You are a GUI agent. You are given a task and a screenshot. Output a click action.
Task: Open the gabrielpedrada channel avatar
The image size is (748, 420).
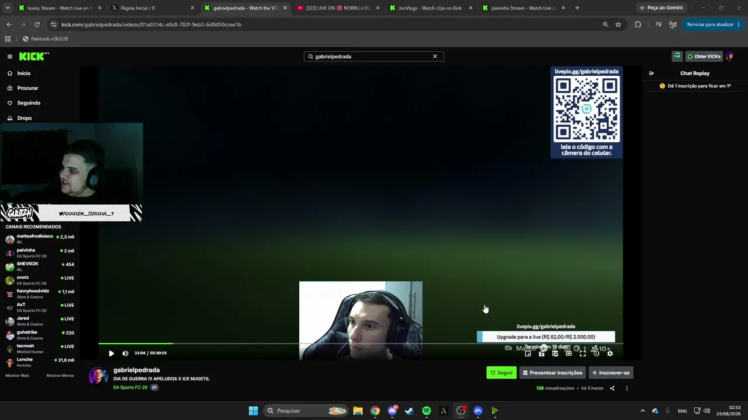coord(98,376)
